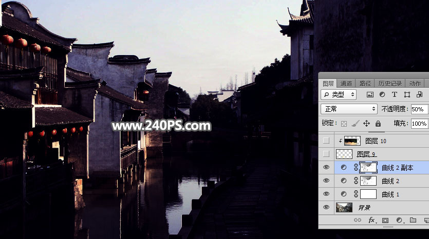Select the layer named 图层 9
The height and width of the screenshot is (239, 429).
pyautogui.click(x=367, y=154)
